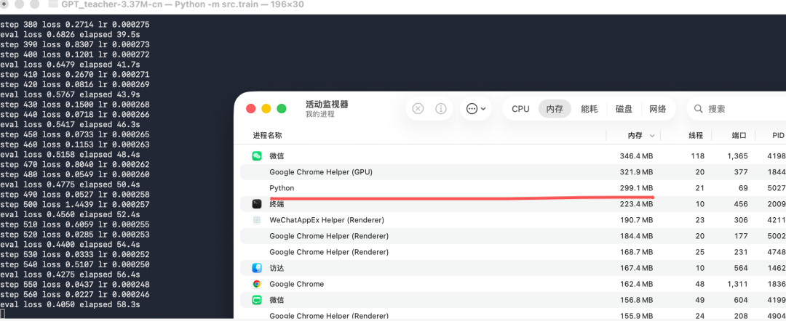This screenshot has height=321, width=786.
Task: Click the WeChat icon in 346.4 MB row
Action: click(x=257, y=156)
